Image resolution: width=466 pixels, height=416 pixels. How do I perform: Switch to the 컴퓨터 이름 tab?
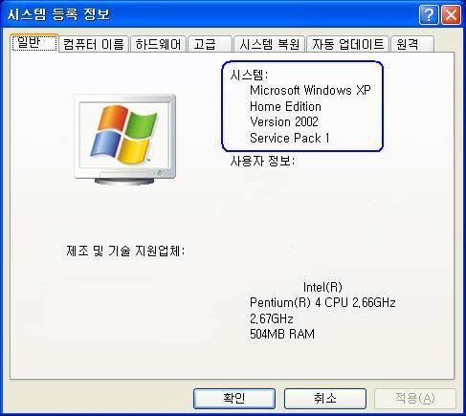[x=94, y=44]
